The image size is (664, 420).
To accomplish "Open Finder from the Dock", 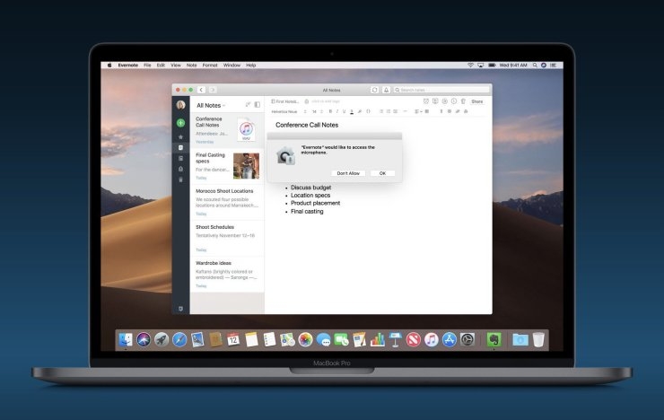I will coord(126,339).
